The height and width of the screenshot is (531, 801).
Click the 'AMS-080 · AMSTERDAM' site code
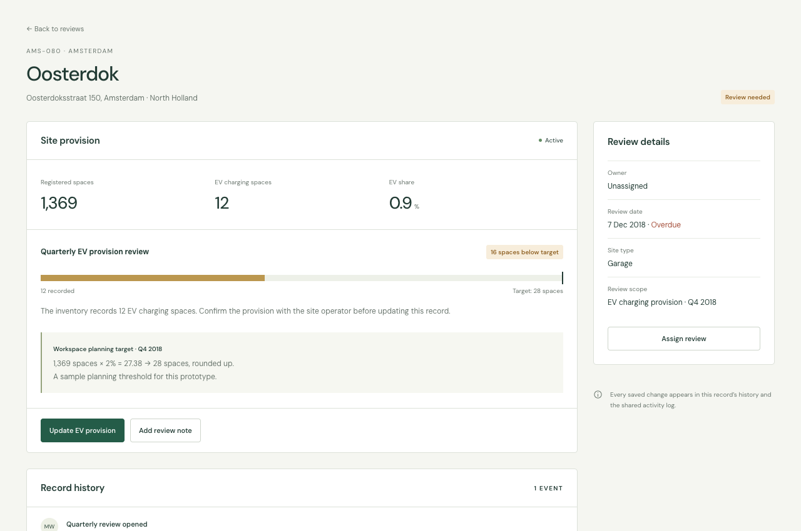pos(69,51)
